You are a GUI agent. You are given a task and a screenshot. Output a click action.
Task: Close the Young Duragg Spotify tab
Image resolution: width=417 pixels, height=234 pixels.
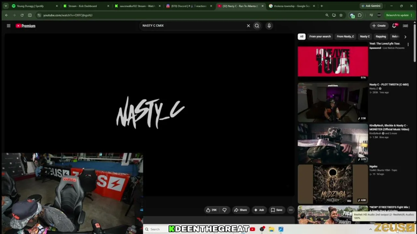click(x=57, y=6)
